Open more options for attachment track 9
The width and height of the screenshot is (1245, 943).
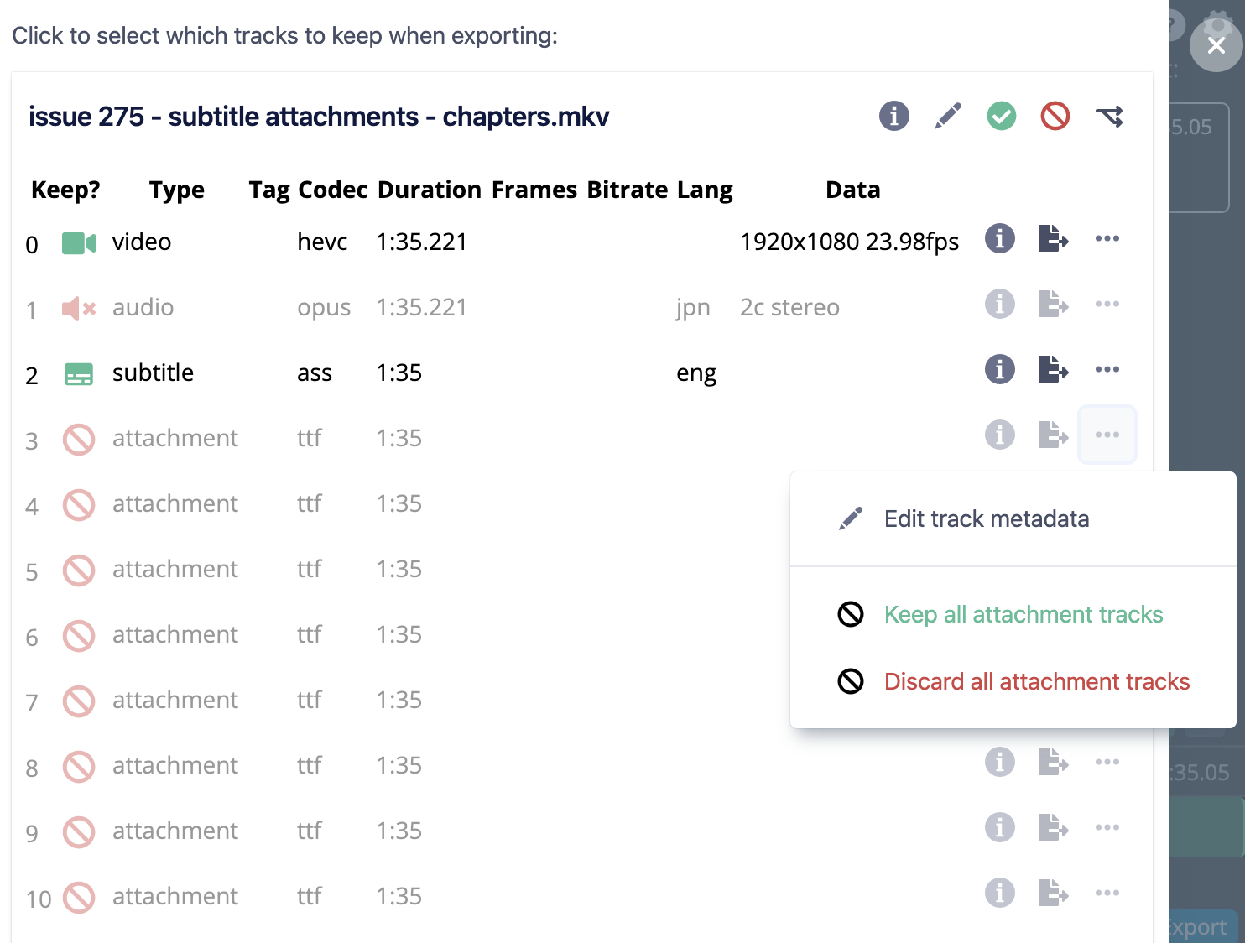pyautogui.click(x=1107, y=827)
